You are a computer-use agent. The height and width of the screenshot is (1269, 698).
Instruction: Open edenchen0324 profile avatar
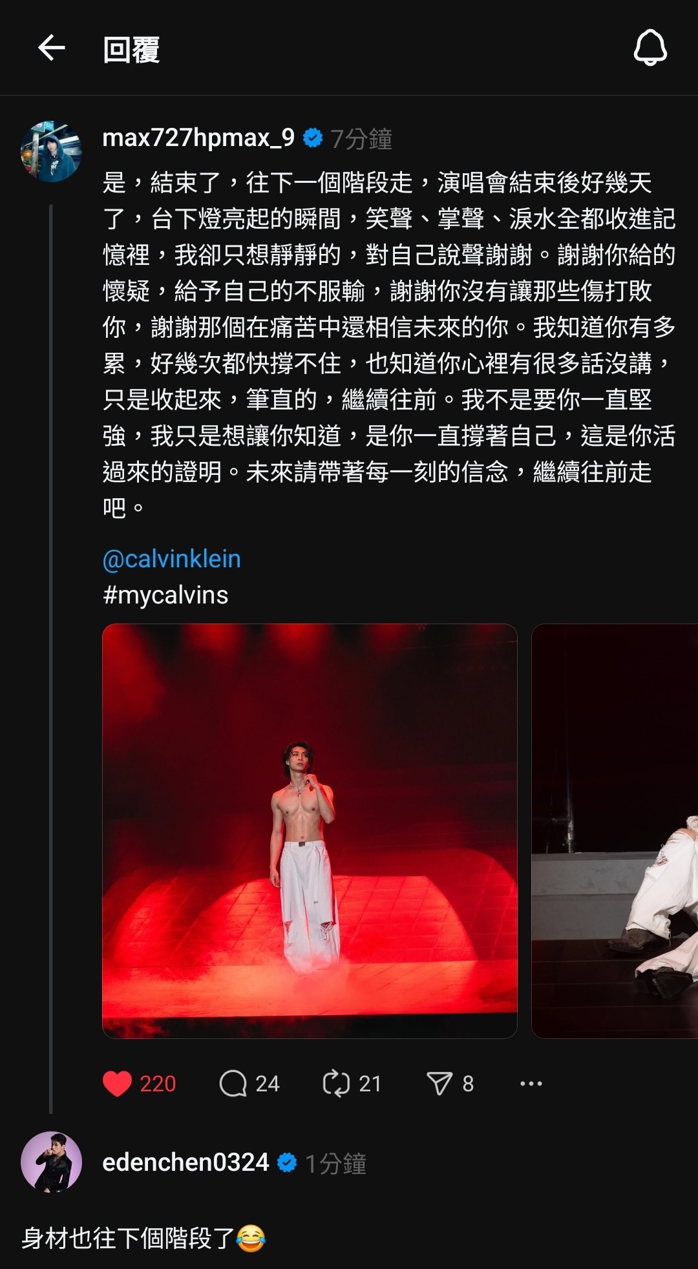(52, 1162)
